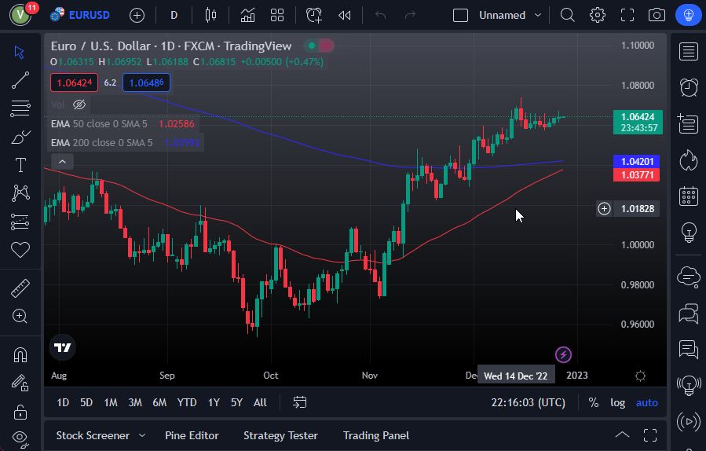Click the Bar Replay rewind icon

point(344,15)
